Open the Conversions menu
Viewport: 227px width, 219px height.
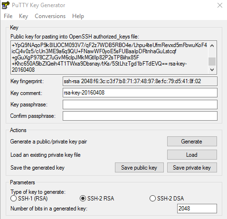[50, 16]
